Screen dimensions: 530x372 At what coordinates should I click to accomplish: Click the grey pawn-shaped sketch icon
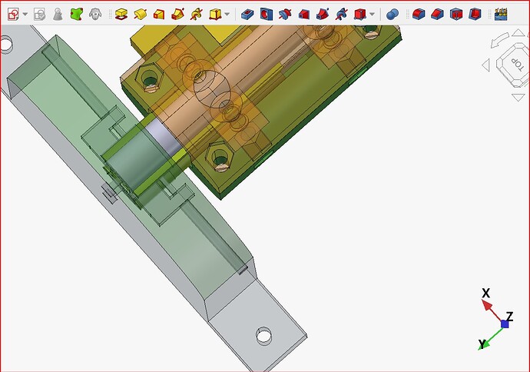click(58, 14)
